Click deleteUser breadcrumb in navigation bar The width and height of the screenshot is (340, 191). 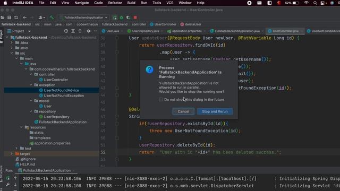[191, 24]
